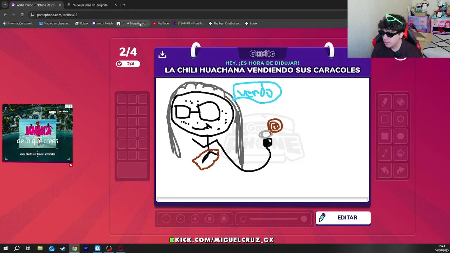
Task: Select the second brush thickness option
Action: pyautogui.click(x=180, y=219)
